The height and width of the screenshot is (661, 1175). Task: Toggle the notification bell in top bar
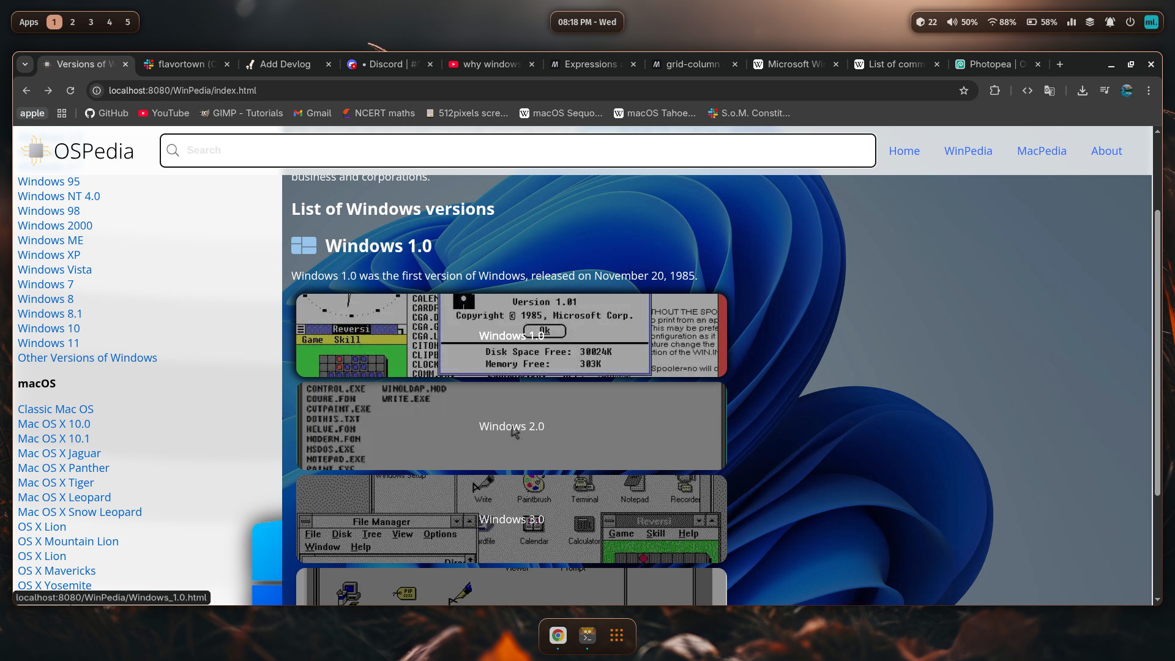point(1110,22)
